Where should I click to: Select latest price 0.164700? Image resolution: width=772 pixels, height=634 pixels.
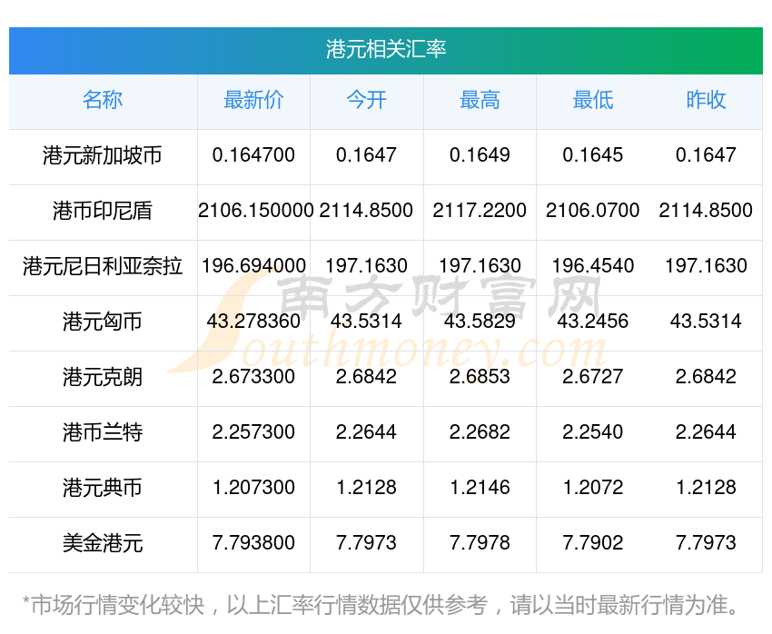(x=253, y=155)
